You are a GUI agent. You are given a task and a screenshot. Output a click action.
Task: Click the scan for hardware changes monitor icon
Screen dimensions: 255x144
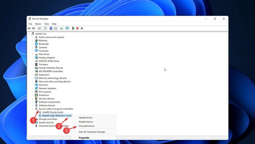67,28
